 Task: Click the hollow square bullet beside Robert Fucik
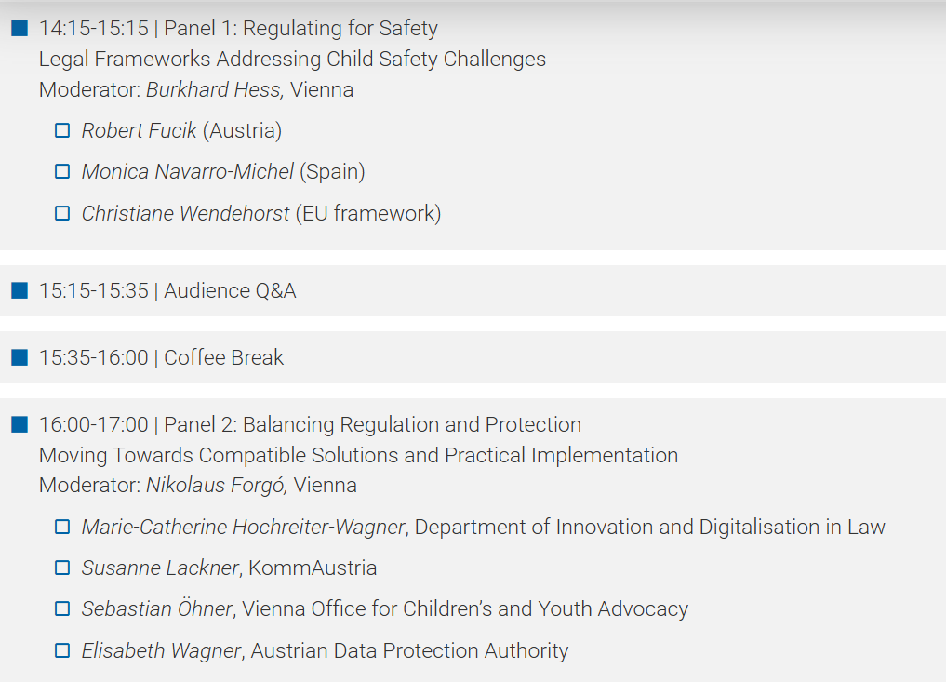click(62, 130)
